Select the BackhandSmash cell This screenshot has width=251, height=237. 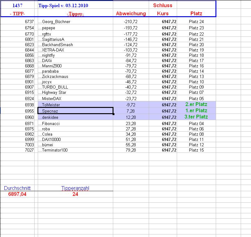point(75,45)
